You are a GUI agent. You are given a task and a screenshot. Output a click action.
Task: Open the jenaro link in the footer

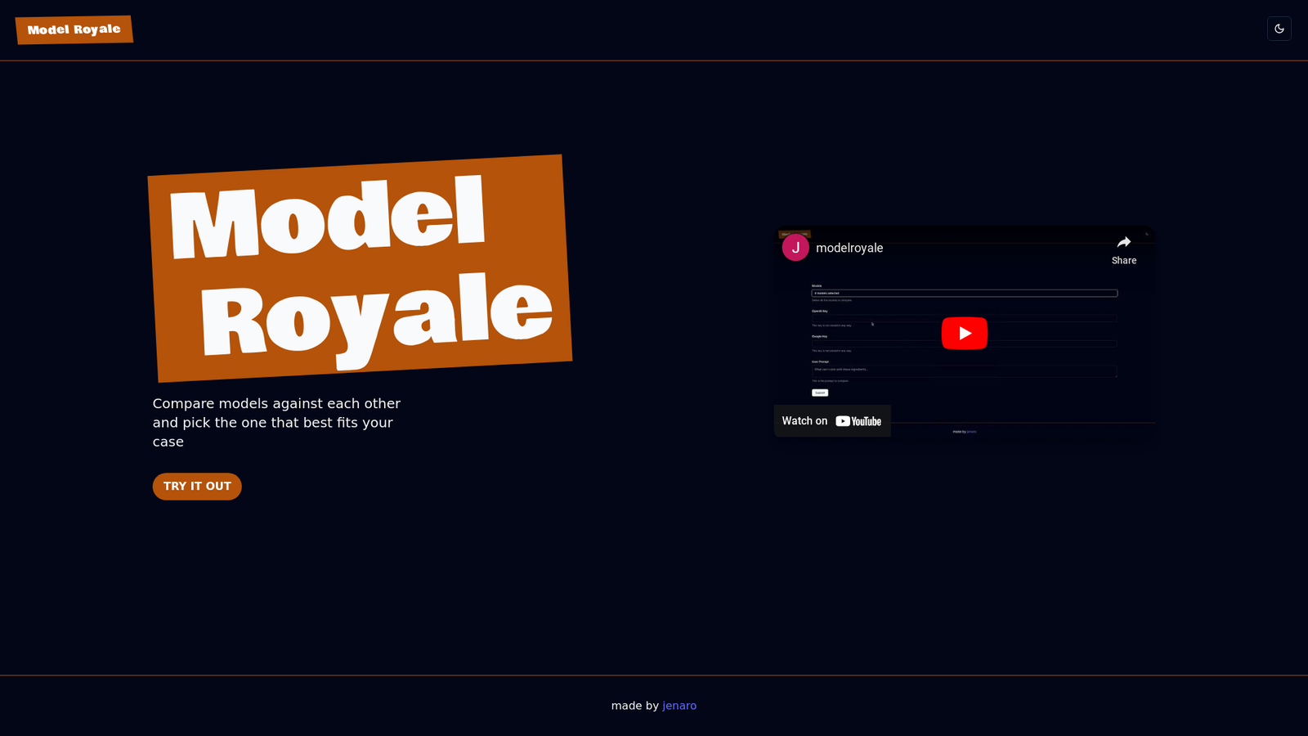pyautogui.click(x=679, y=706)
